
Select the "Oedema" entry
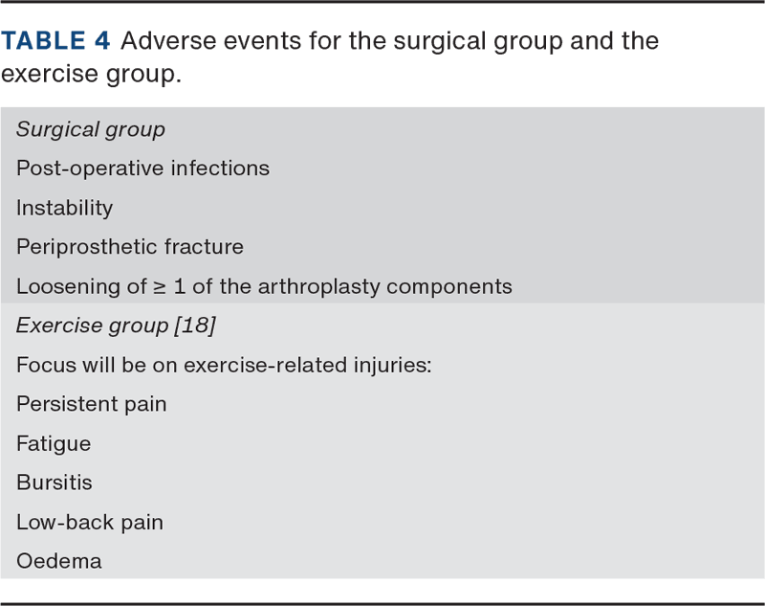58,561
